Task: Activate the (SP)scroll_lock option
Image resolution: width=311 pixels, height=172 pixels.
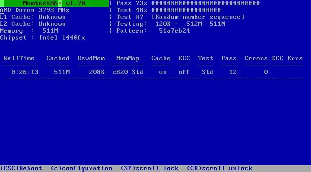Action: (x=149, y=168)
